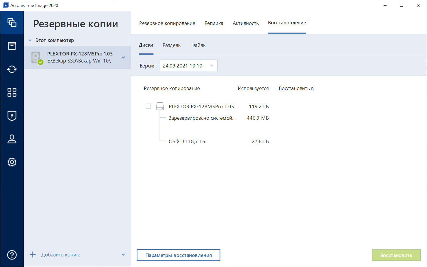Select the OS (C:) 118,7 ГБ partition row

click(x=187, y=141)
